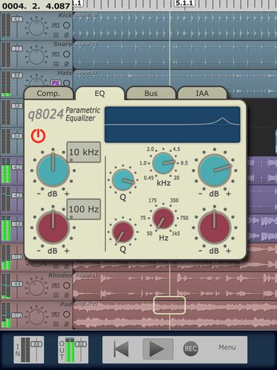Arm the Pad track record circle
277x370 pixels.
tap(67, 314)
